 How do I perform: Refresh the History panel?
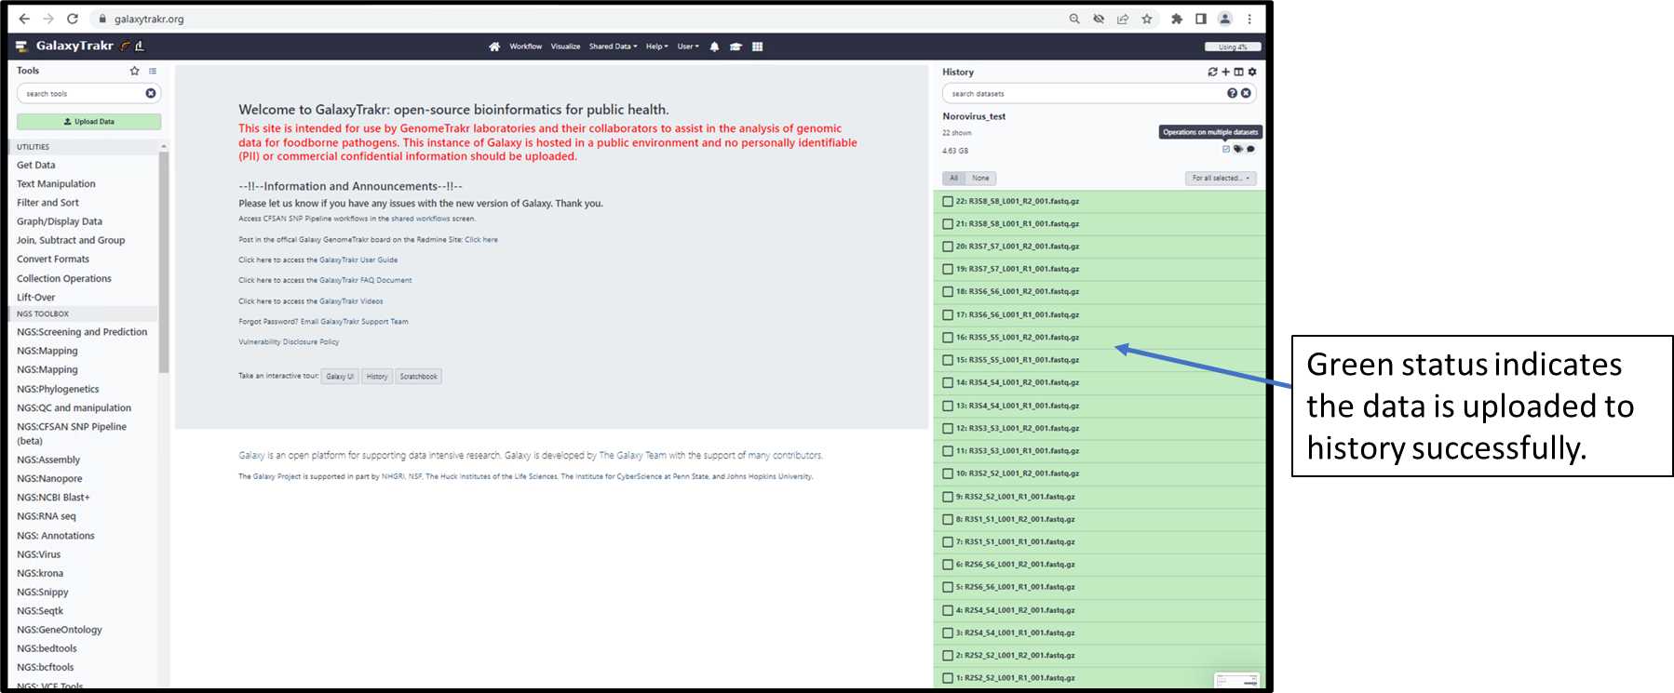tap(1212, 72)
